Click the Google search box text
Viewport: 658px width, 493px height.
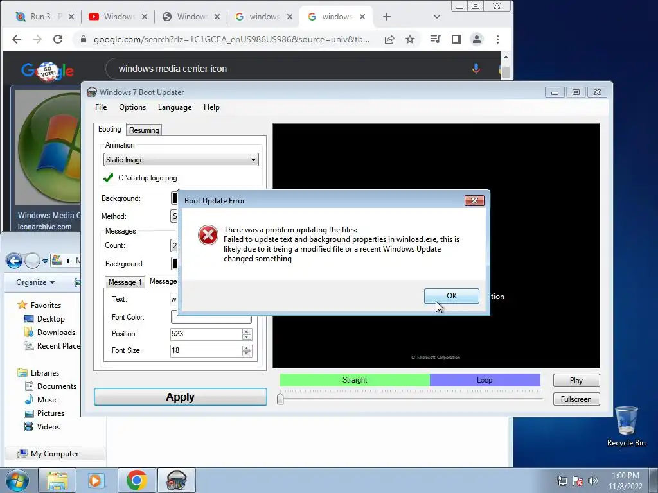coord(172,69)
